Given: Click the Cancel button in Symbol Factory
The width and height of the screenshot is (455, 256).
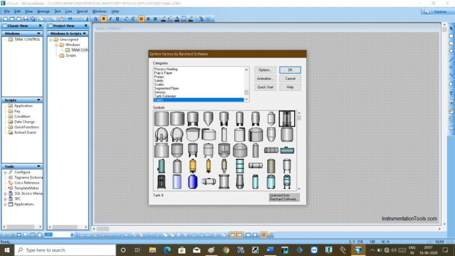Looking at the screenshot, I should 290,79.
